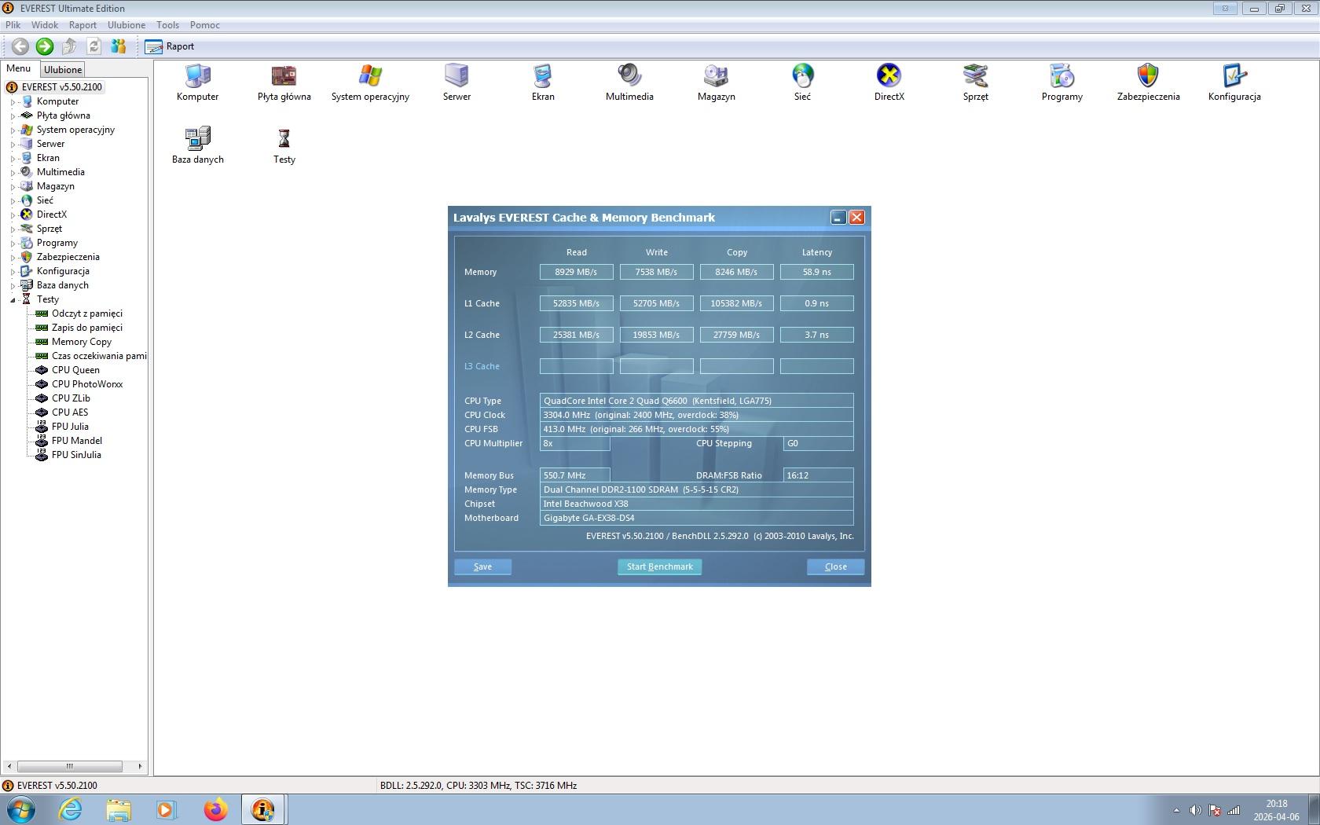This screenshot has height=825, width=1320.
Task: Click Save in benchmark dialog
Action: click(482, 566)
